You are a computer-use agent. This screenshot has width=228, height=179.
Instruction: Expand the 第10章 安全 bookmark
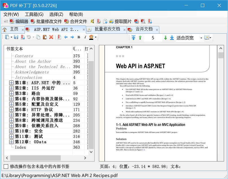coord(11,131)
